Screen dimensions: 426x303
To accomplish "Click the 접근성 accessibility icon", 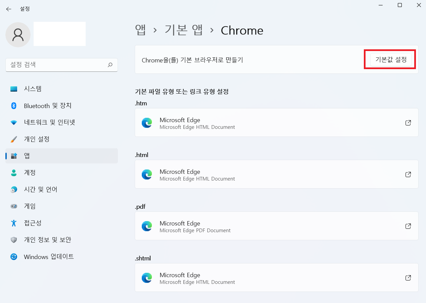I will (14, 223).
